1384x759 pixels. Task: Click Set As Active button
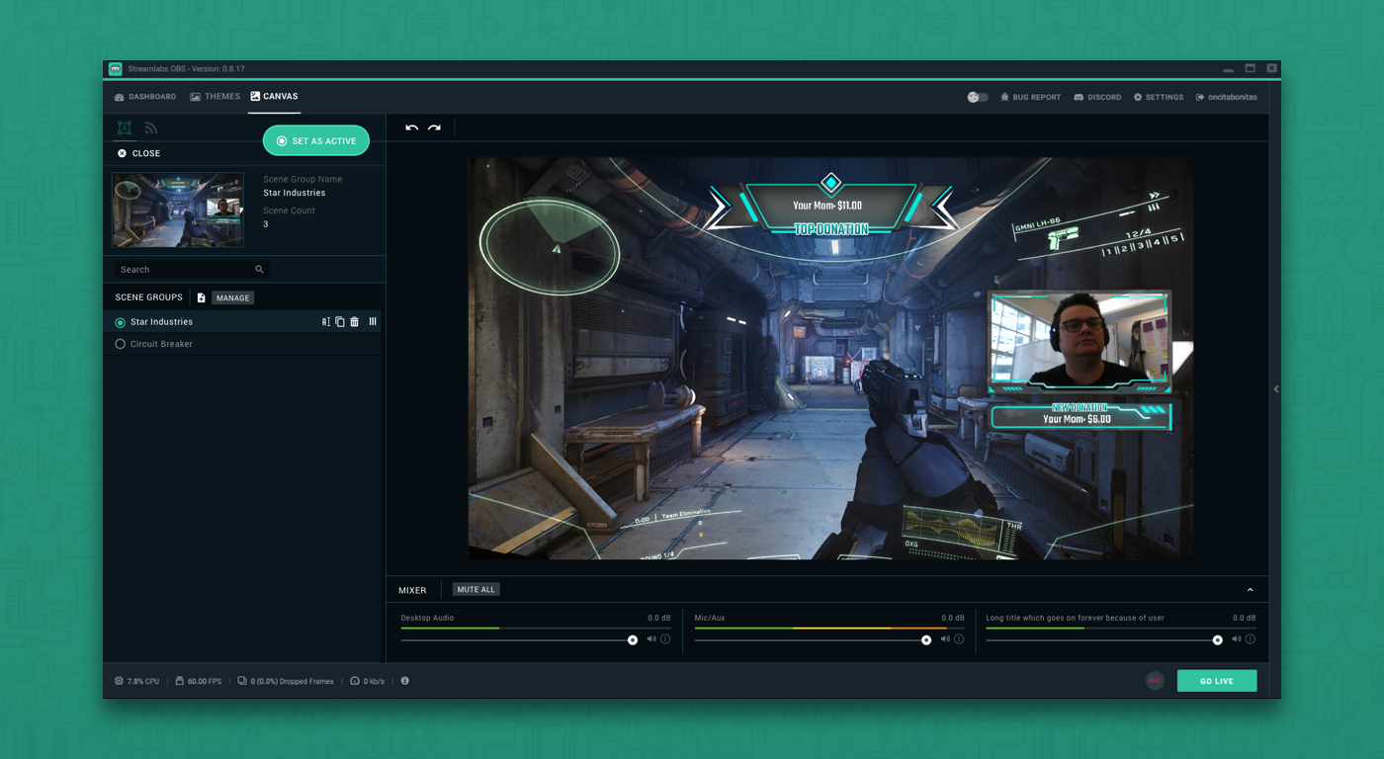316,141
